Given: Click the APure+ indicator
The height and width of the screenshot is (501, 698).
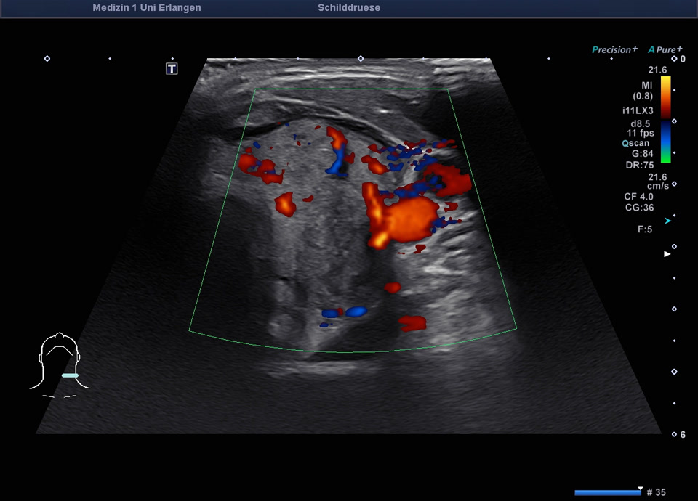Looking at the screenshot, I should [x=665, y=49].
